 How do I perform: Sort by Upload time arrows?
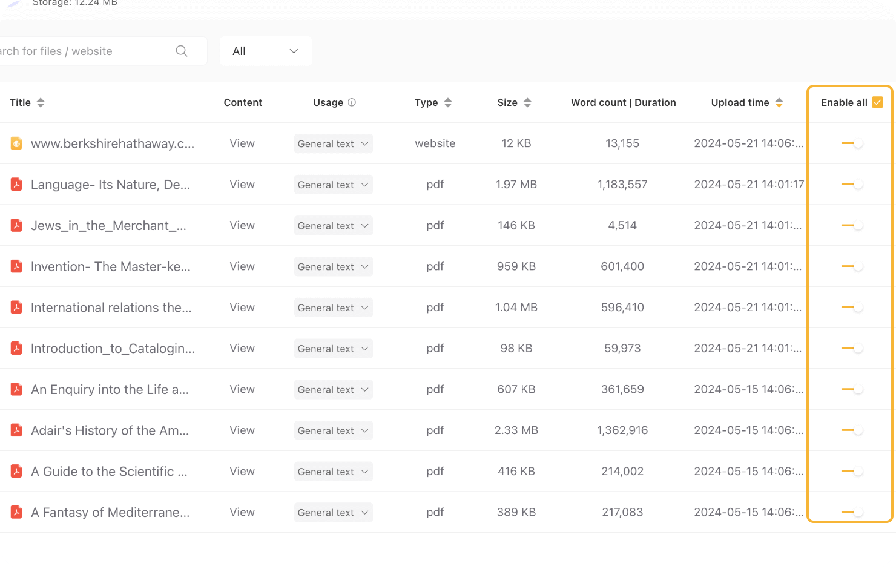tap(779, 103)
